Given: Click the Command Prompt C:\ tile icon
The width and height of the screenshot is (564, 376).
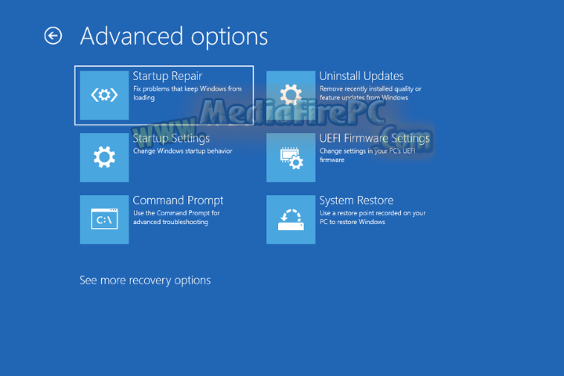Looking at the screenshot, I should (x=104, y=219).
